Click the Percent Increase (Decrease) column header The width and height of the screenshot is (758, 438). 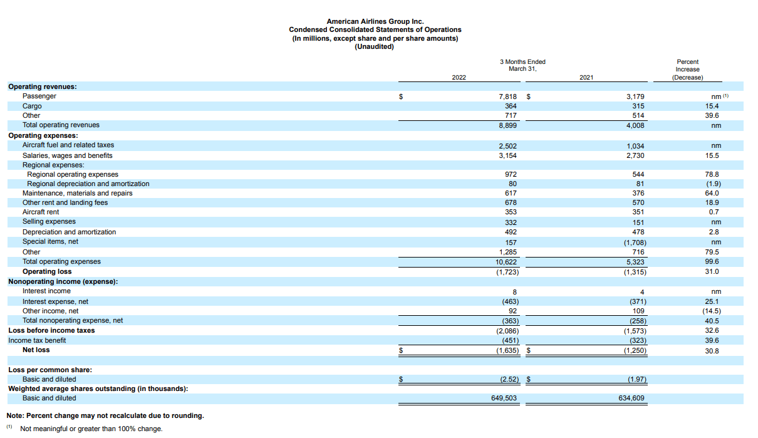[688, 70]
